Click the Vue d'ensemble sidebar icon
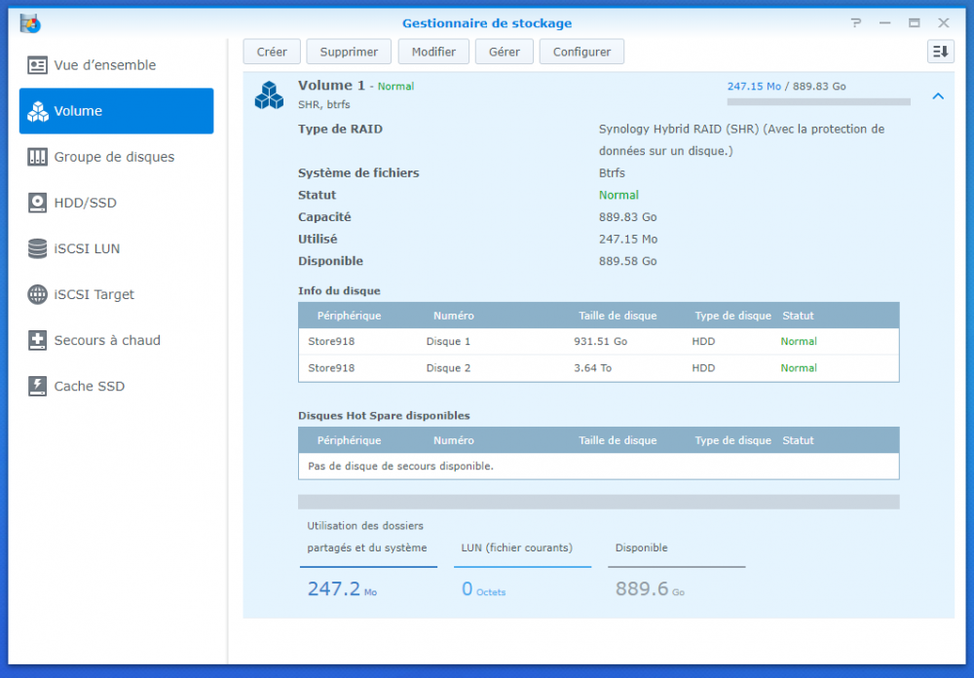Screen dimensions: 974x678 click(x=38, y=65)
